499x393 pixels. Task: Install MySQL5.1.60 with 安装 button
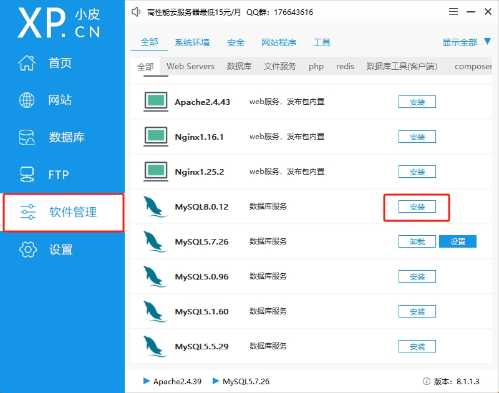pos(417,311)
